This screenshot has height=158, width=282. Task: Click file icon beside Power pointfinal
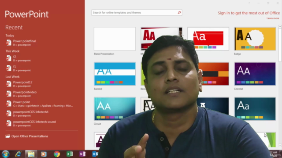click(x=9, y=43)
